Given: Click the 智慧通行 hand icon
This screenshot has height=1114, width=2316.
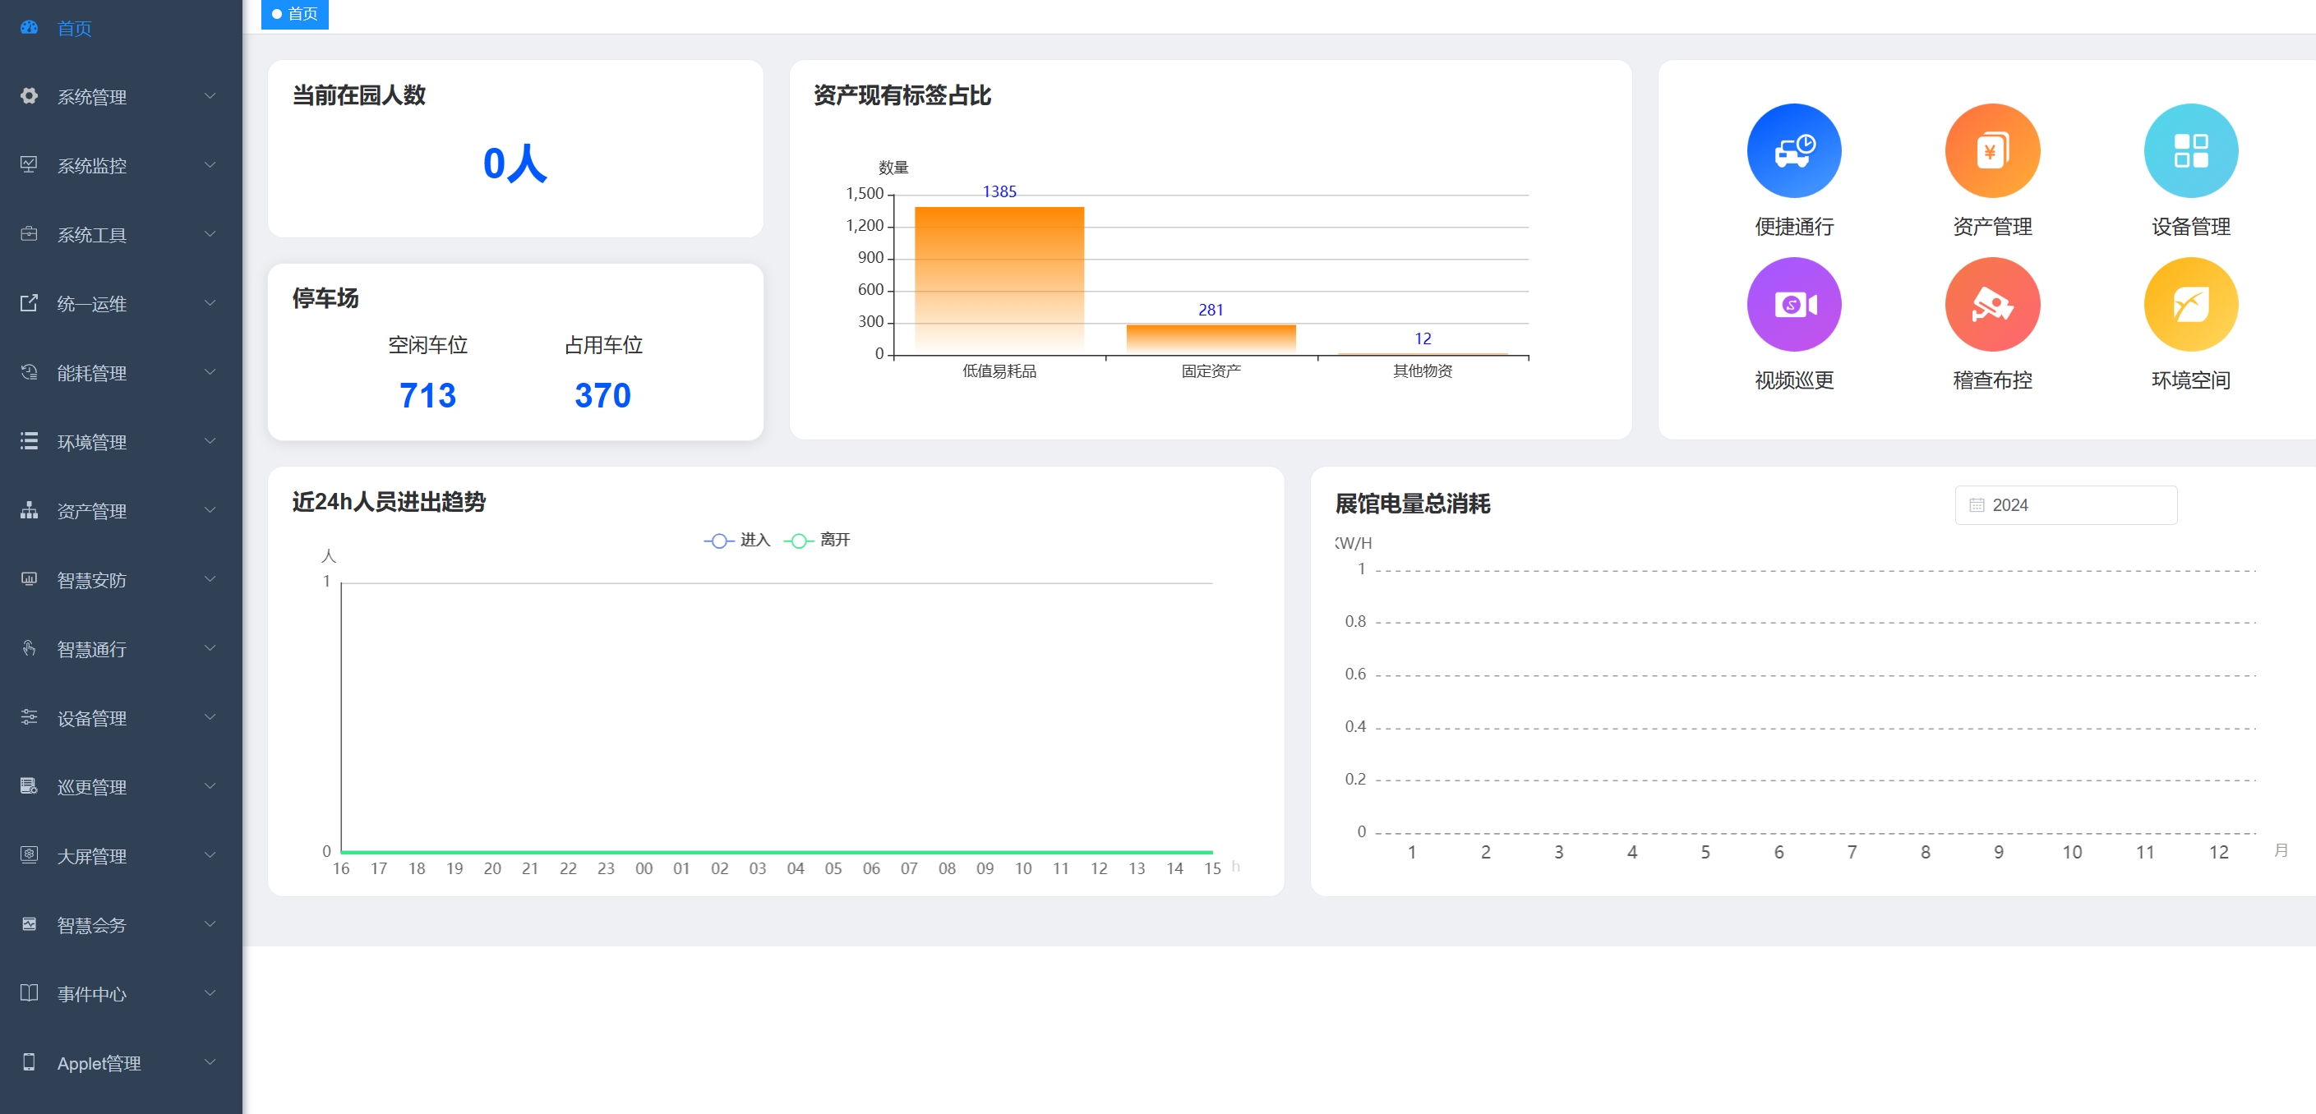Looking at the screenshot, I should pos(29,647).
